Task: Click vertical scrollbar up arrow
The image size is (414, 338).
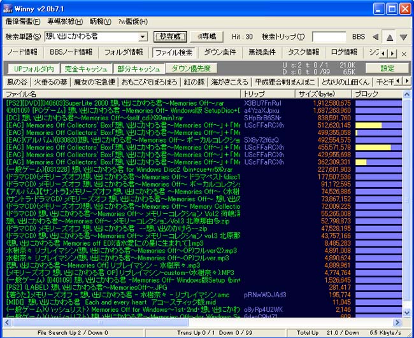Action: point(407,94)
